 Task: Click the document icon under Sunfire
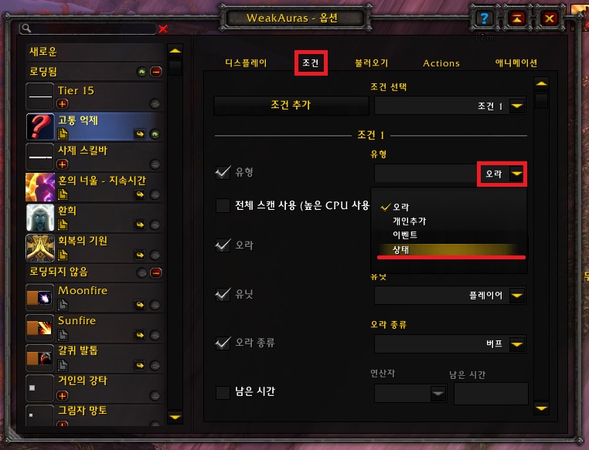tap(63, 335)
